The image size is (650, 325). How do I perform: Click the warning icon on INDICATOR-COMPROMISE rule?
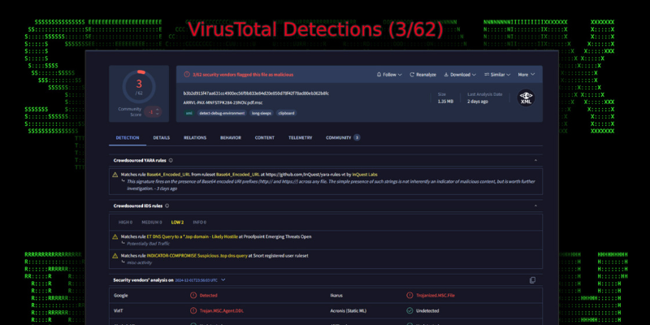tap(115, 256)
